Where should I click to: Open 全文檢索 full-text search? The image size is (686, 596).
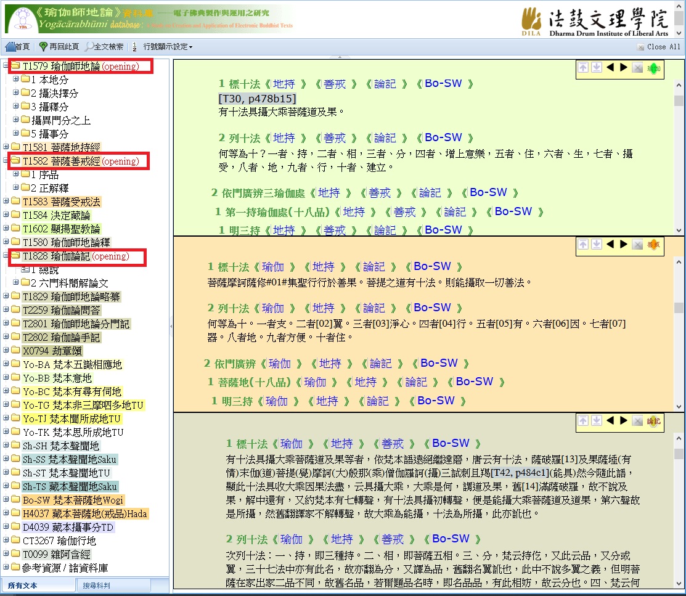click(104, 47)
